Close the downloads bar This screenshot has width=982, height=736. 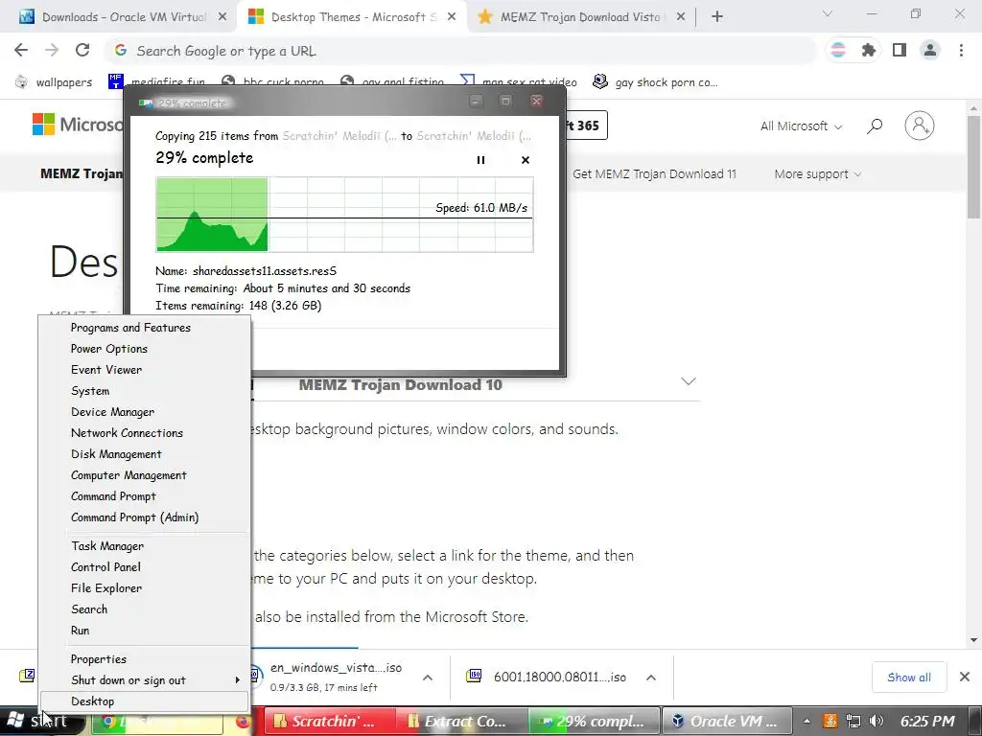965,677
